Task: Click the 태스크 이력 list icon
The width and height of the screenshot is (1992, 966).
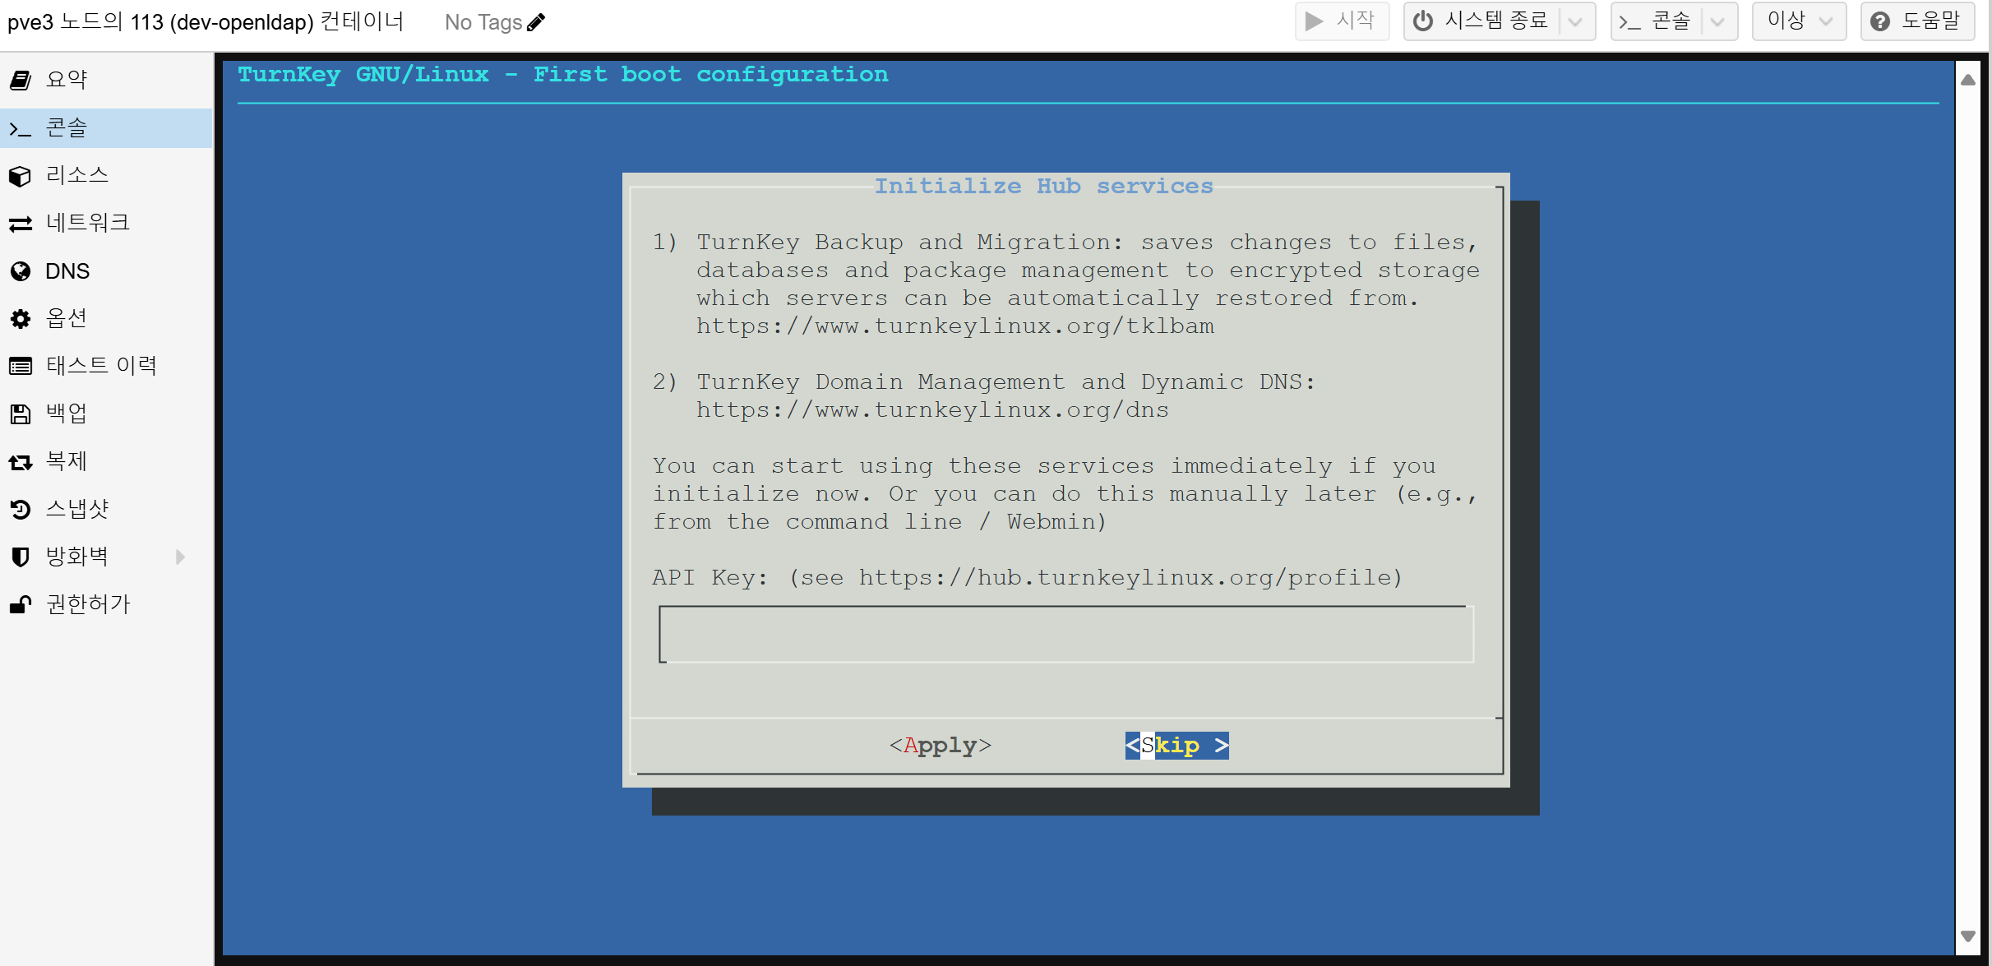Action: click(x=21, y=367)
